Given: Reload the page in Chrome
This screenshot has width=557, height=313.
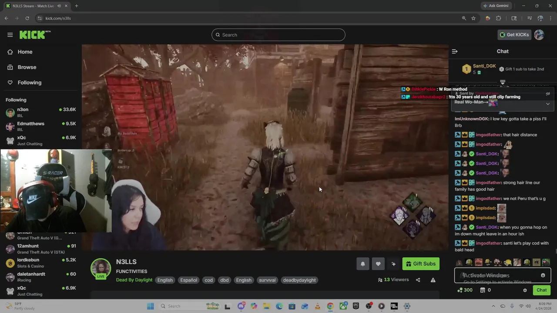Looking at the screenshot, I should pyautogui.click(x=27, y=18).
